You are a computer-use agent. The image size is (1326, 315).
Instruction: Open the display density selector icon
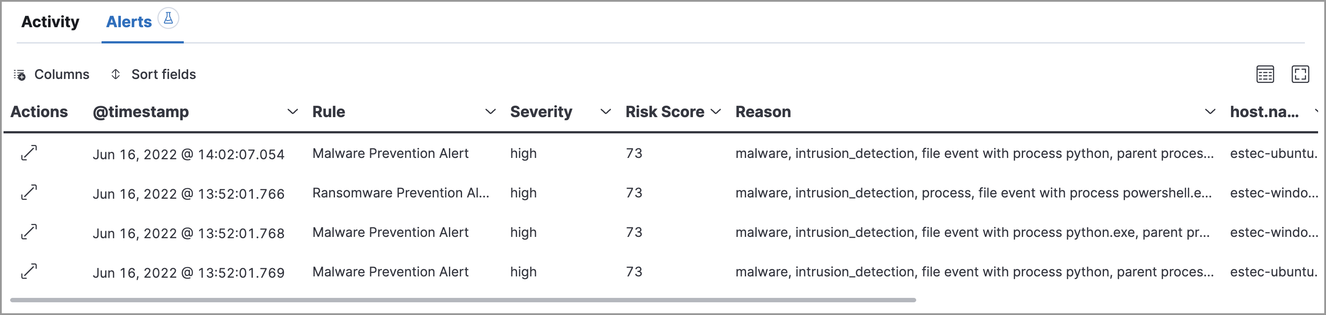click(1265, 74)
